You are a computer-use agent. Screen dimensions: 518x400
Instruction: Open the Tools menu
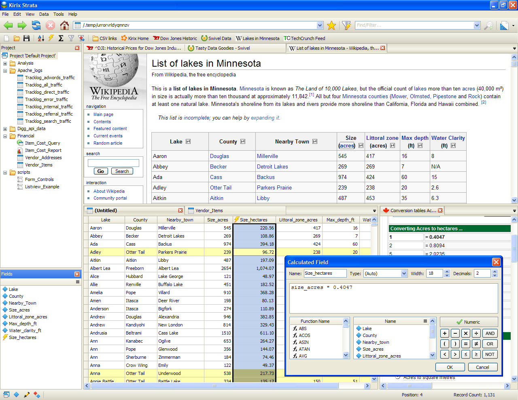click(x=59, y=14)
